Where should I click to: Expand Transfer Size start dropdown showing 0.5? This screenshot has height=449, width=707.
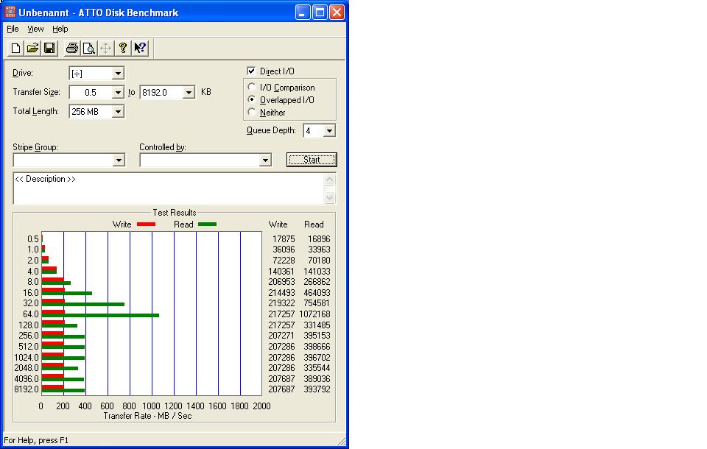pyautogui.click(x=118, y=93)
